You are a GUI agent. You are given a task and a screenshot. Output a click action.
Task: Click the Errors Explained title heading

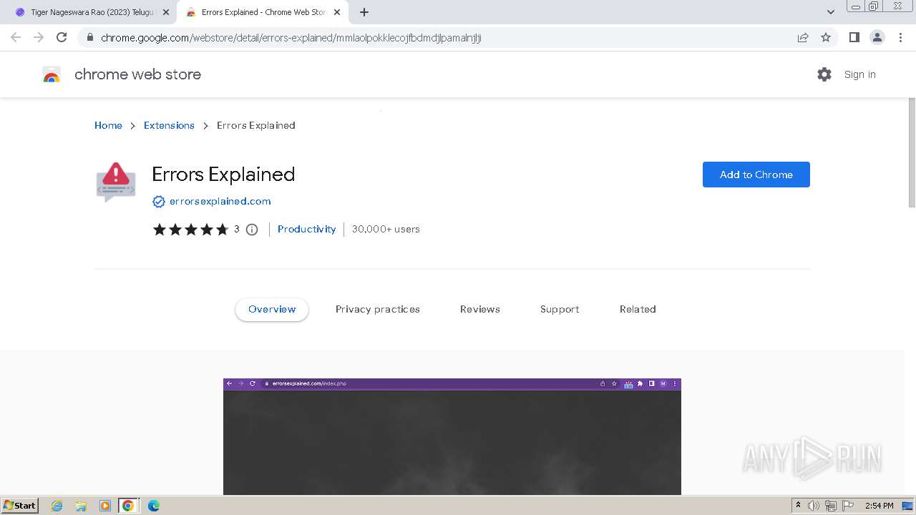click(223, 175)
